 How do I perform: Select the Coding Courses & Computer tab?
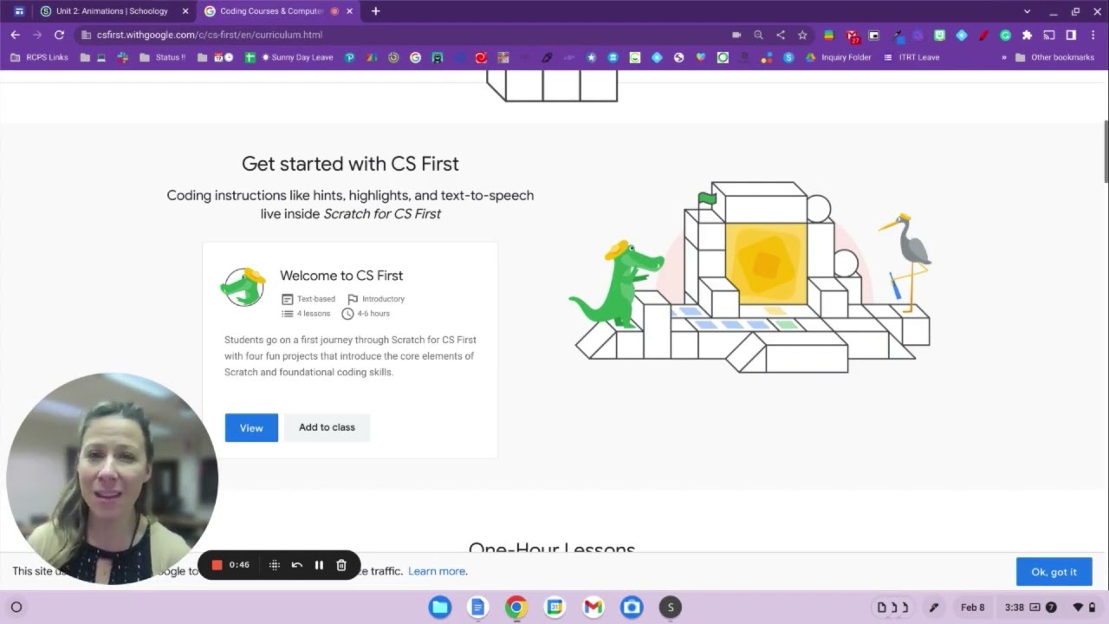point(270,11)
